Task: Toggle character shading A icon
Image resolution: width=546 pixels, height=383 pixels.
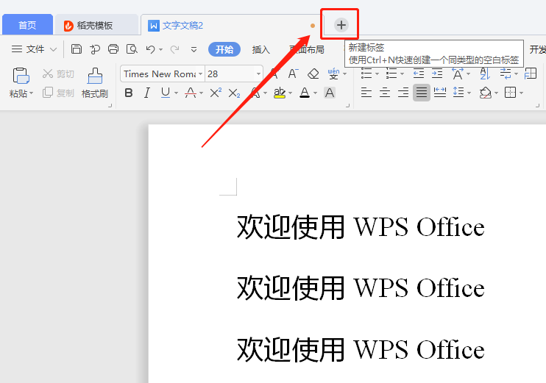Action: [x=330, y=93]
